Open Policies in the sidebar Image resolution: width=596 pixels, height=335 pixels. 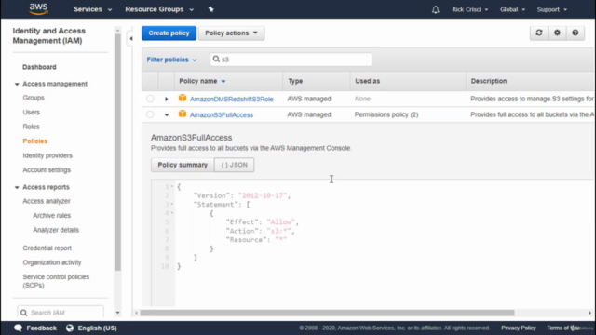click(x=35, y=141)
